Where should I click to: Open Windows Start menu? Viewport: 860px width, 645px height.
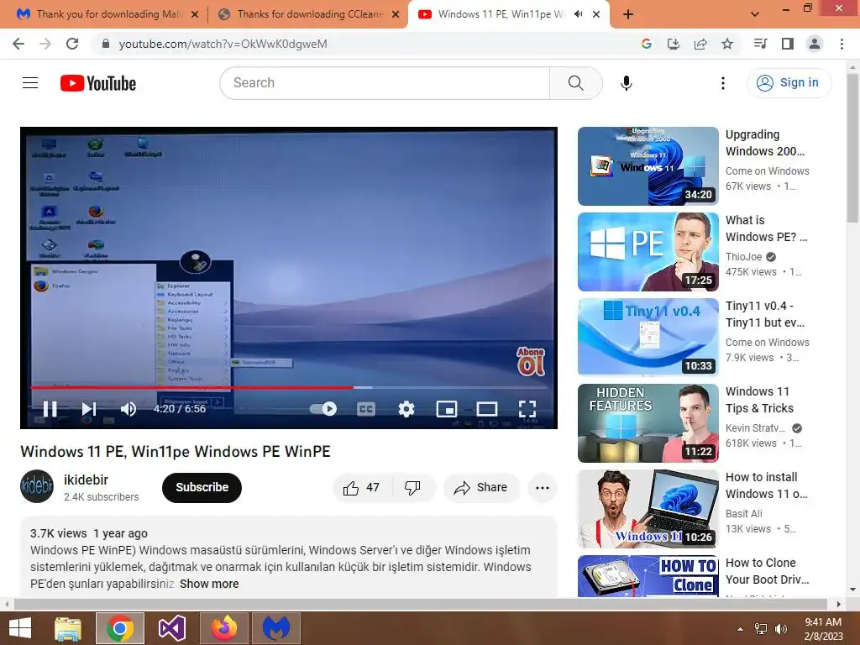click(x=20, y=628)
